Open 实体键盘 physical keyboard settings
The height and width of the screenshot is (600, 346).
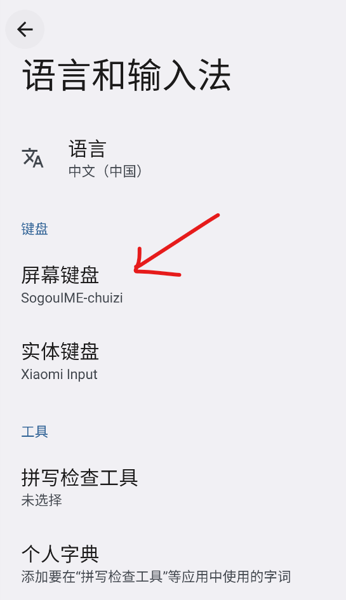point(173,361)
